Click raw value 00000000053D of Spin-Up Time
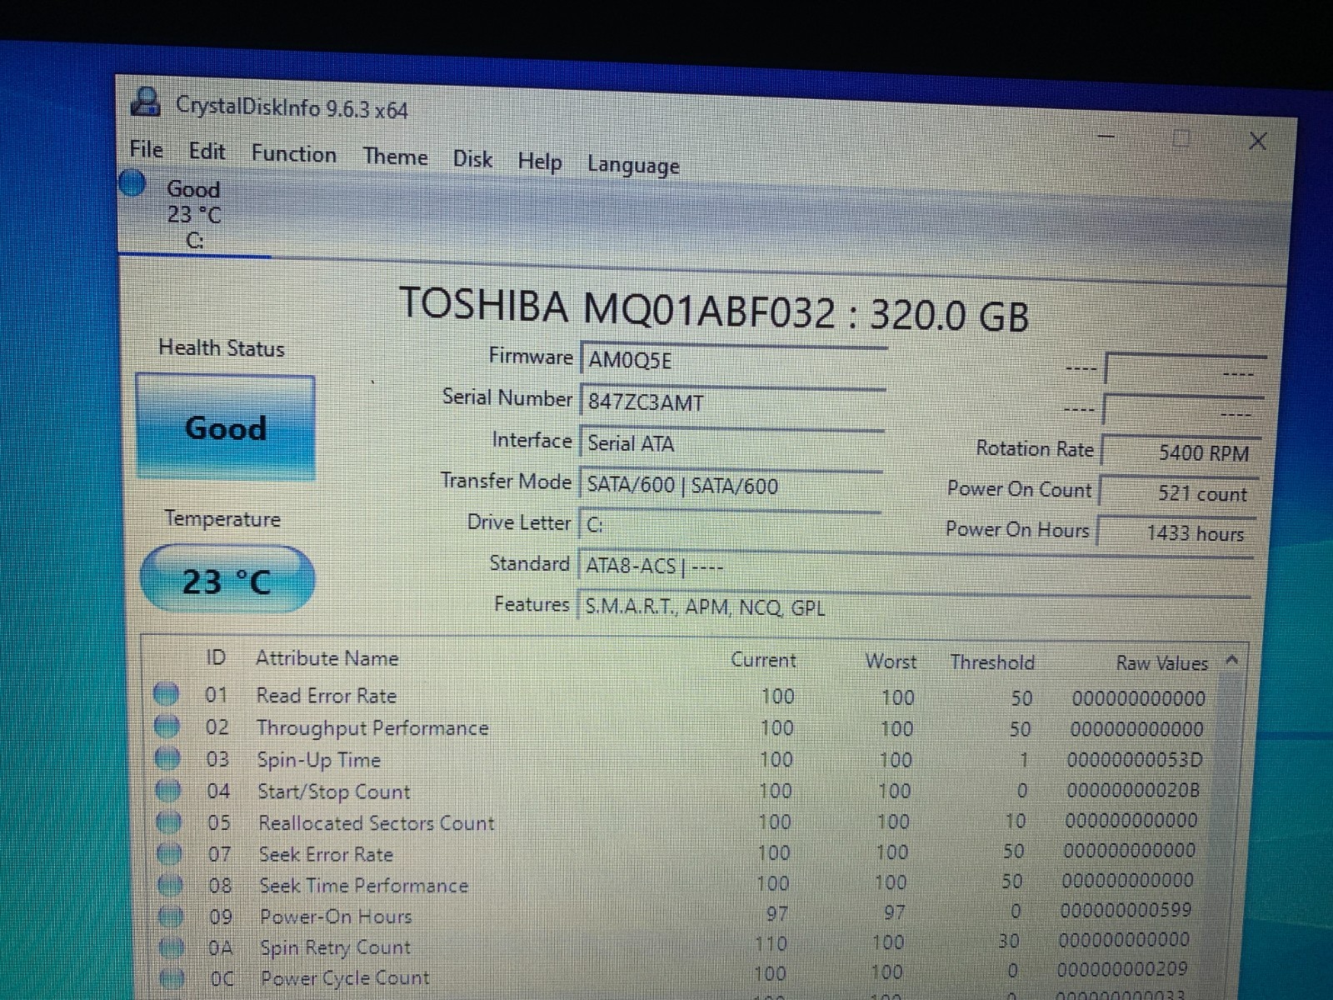Image resolution: width=1333 pixels, height=1000 pixels. click(1134, 760)
